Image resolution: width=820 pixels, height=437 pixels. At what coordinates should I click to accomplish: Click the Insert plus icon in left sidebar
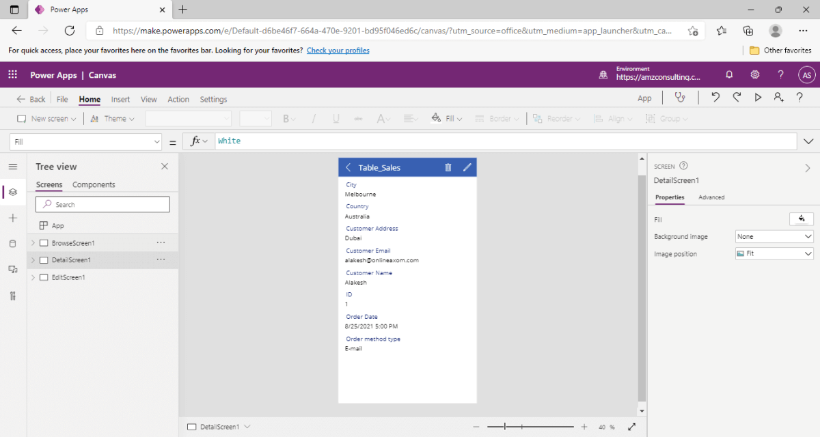(12, 218)
